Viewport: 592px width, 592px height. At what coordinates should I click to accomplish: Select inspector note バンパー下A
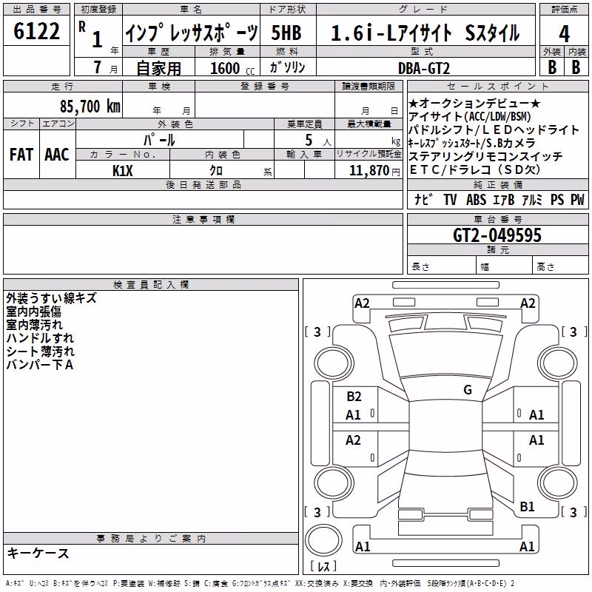point(40,364)
